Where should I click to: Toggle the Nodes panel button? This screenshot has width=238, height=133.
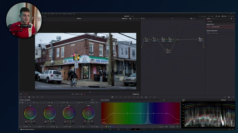pyautogui.click(x=218, y=16)
